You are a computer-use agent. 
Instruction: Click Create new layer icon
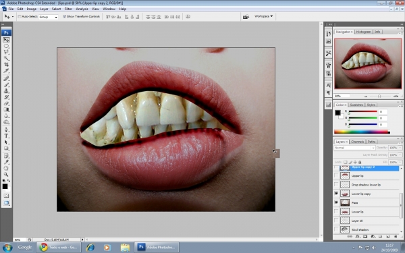point(387,237)
